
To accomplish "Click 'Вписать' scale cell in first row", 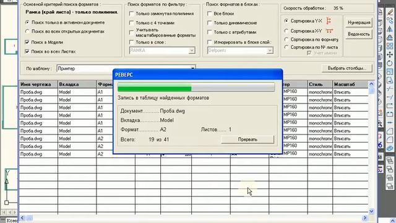I will pos(350,92).
